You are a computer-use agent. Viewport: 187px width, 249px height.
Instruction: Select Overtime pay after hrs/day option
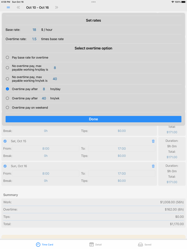pos(7,89)
